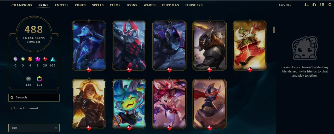Viewport: 334px width, 134px height.
Task: Click the teal triangle tier gem showing 163
Action: click(x=53, y=59)
